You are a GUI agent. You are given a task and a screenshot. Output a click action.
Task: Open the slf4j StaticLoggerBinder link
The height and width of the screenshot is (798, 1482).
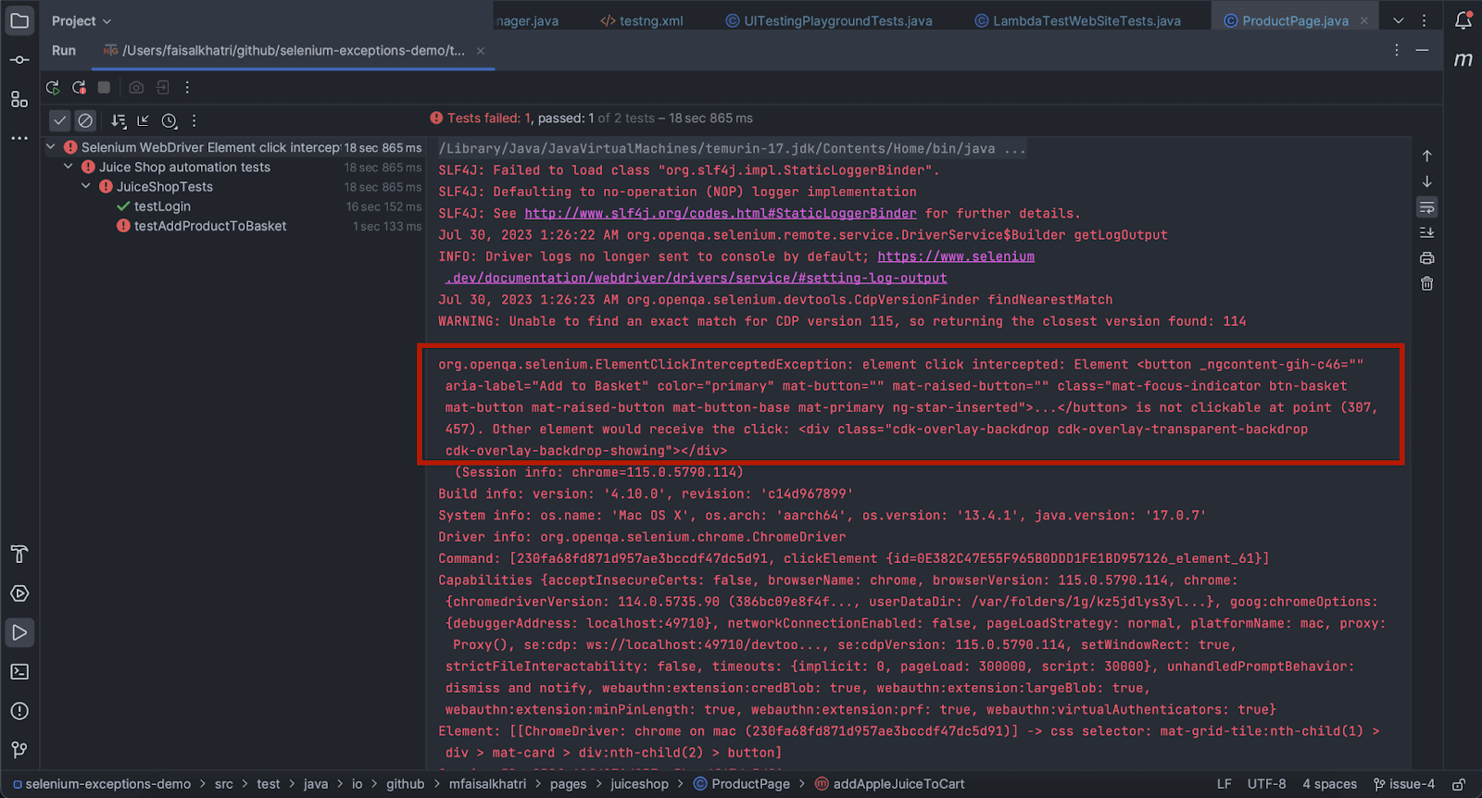(x=720, y=213)
